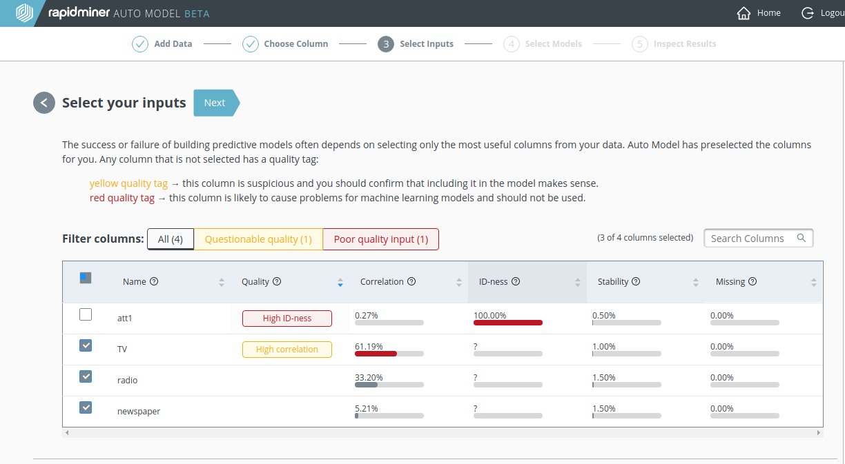Image resolution: width=845 pixels, height=464 pixels.
Task: Click help icon beside Correlation header
Action: click(411, 281)
